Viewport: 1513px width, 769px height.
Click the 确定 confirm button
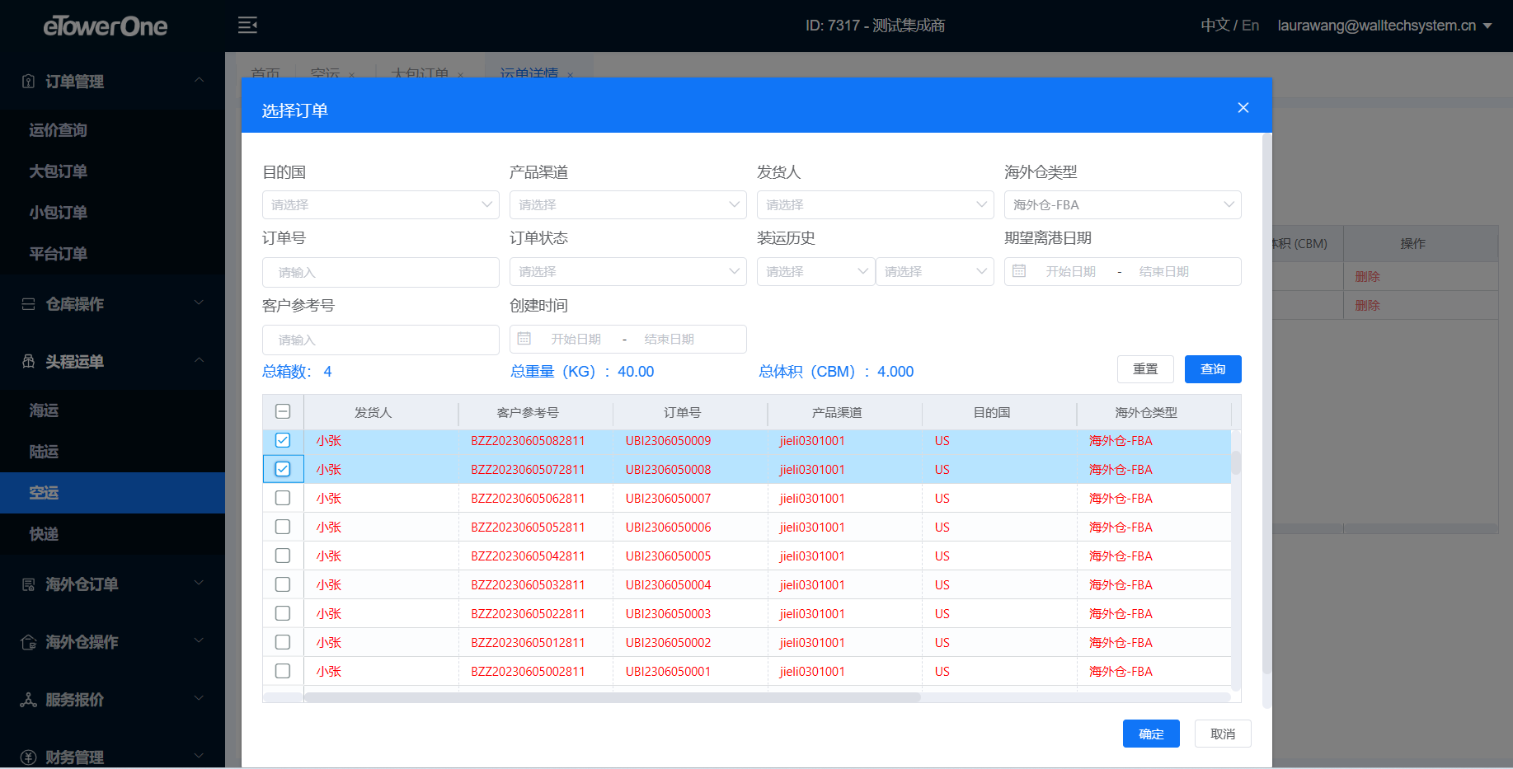1151,734
